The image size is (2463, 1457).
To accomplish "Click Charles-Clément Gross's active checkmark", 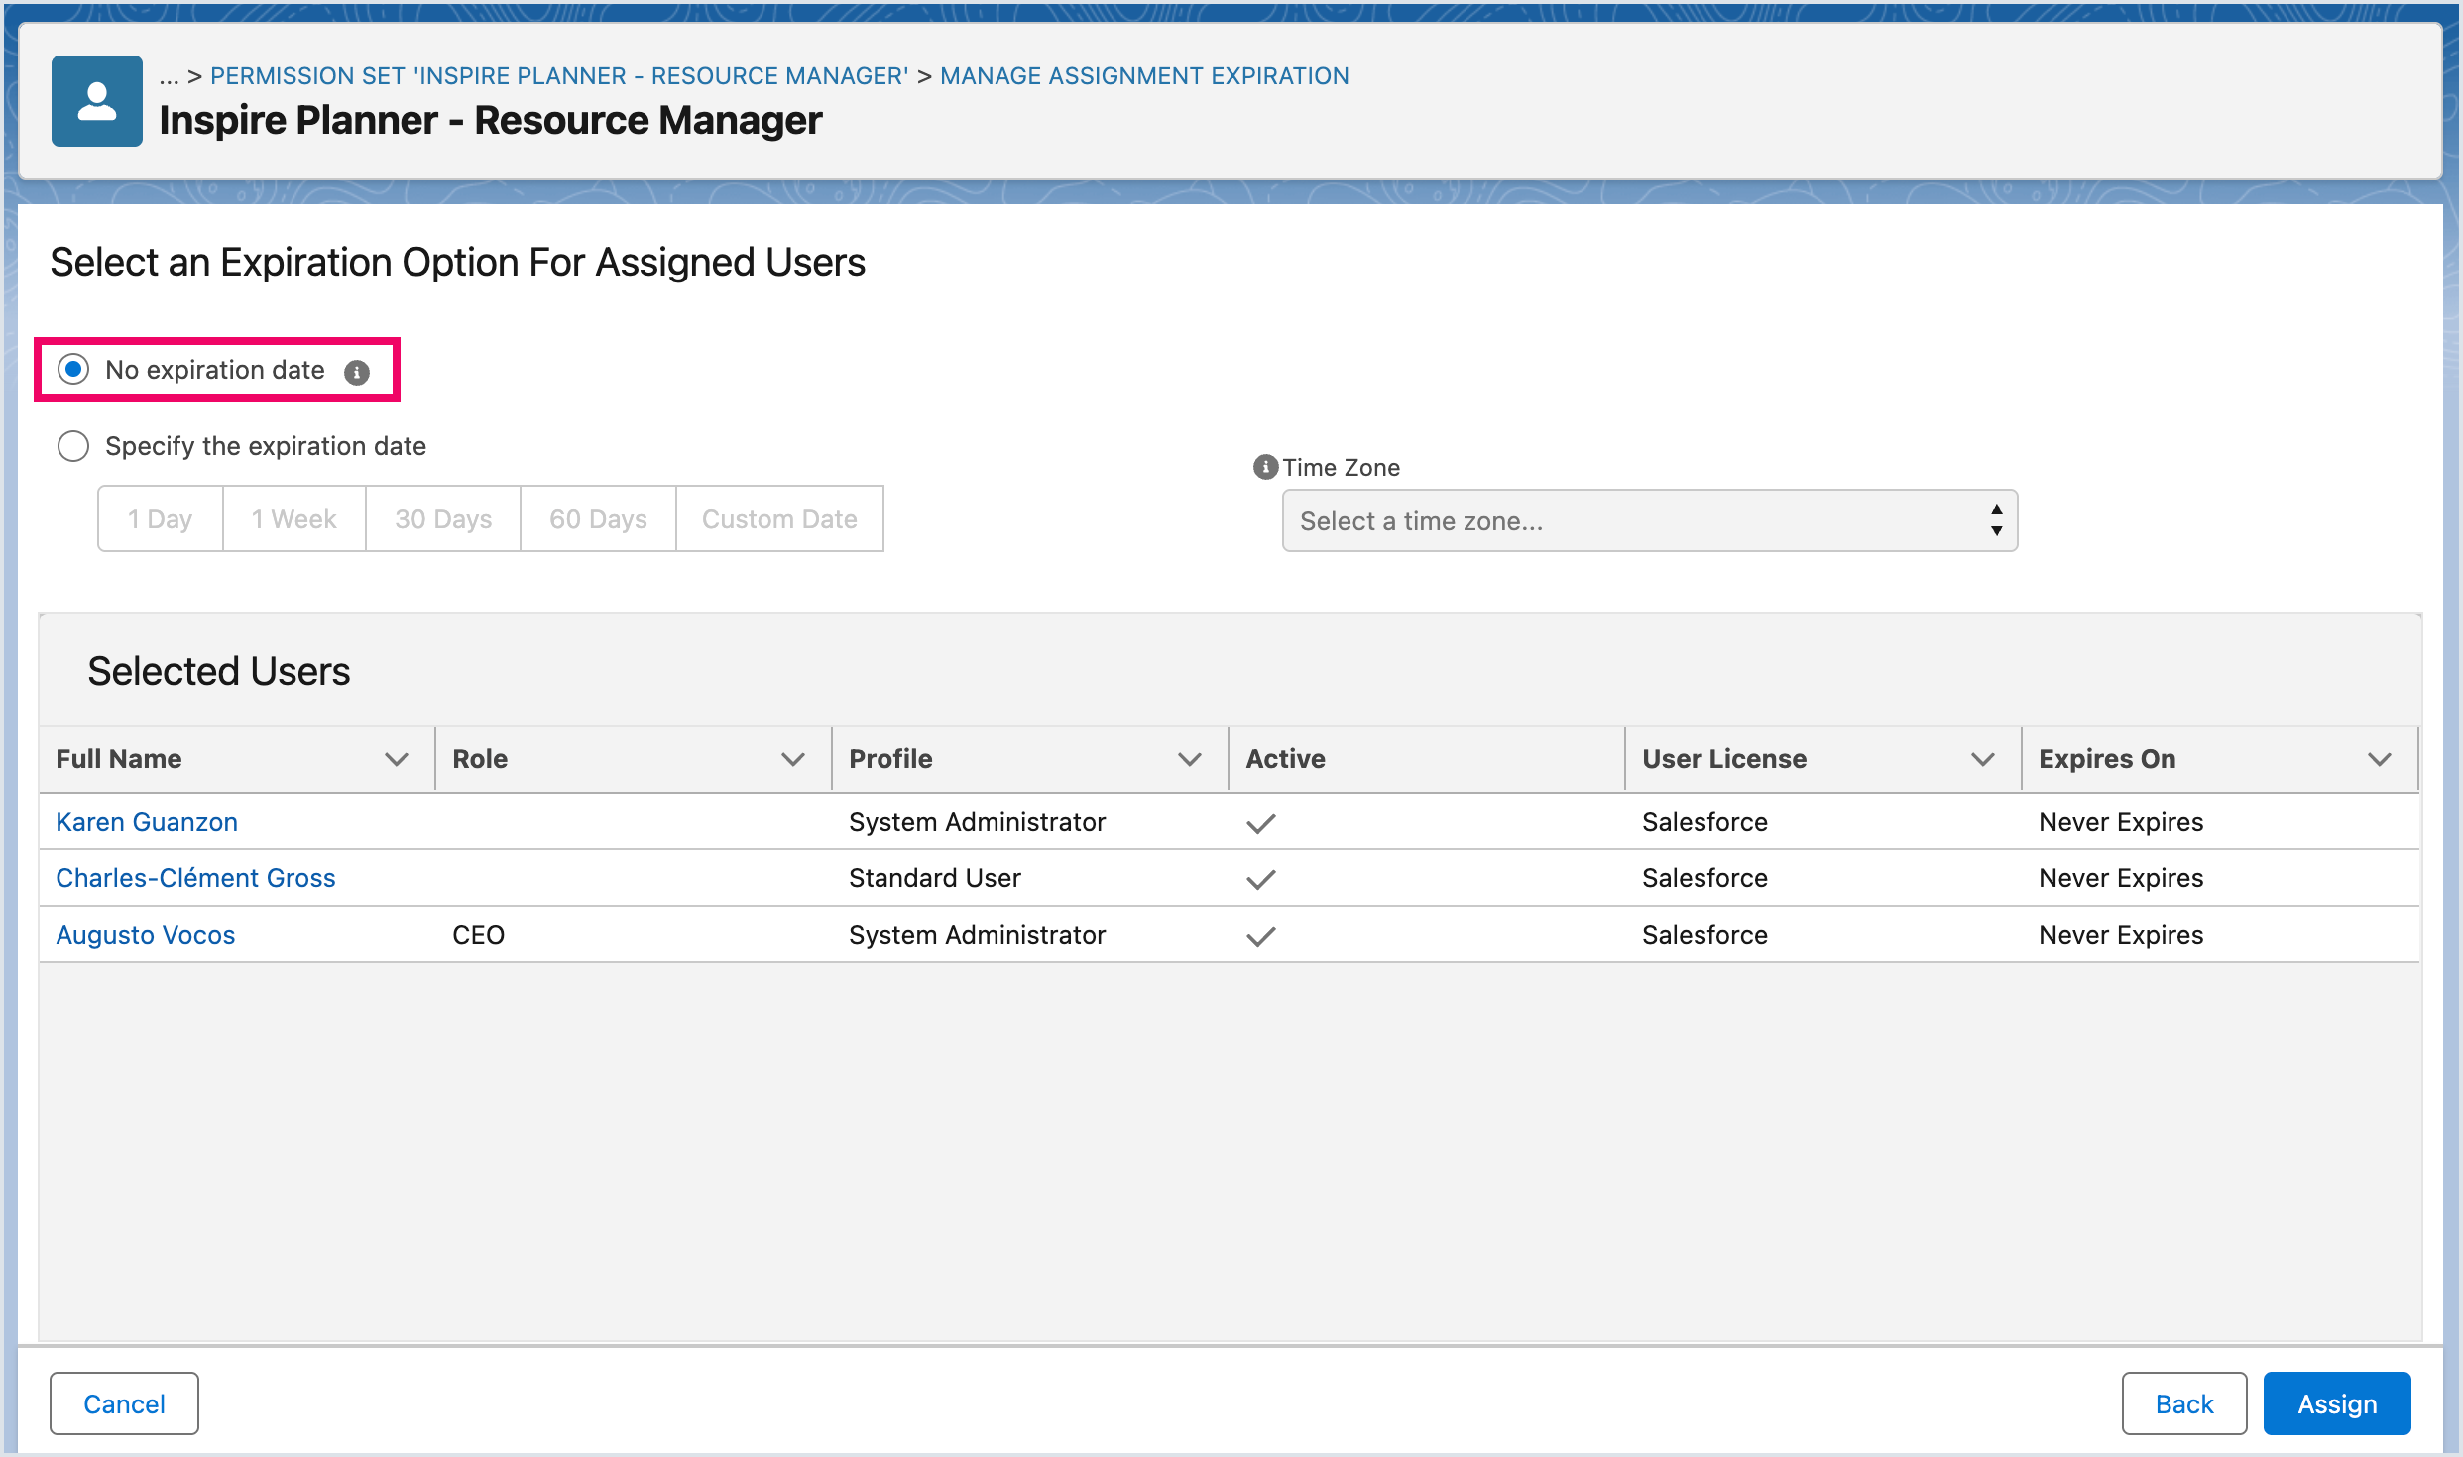I will tap(1260, 879).
